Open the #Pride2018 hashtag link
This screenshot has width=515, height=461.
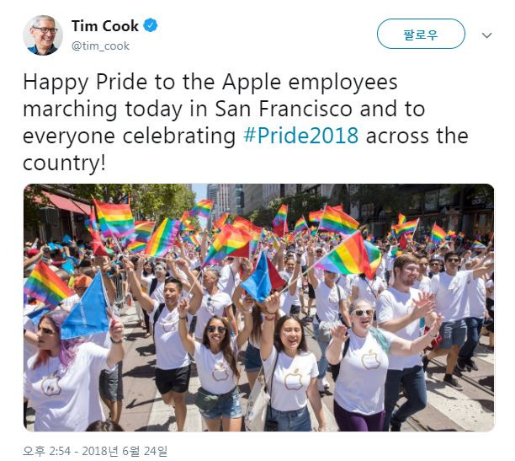(300, 136)
